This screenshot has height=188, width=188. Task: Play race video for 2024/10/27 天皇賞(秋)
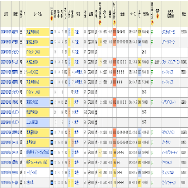coord(52,32)
